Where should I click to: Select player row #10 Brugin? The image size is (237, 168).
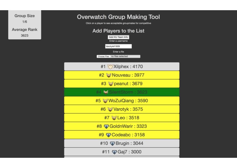[x=122, y=143]
